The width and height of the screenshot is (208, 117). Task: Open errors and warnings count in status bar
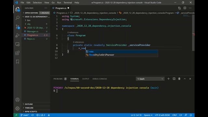coord(41,115)
